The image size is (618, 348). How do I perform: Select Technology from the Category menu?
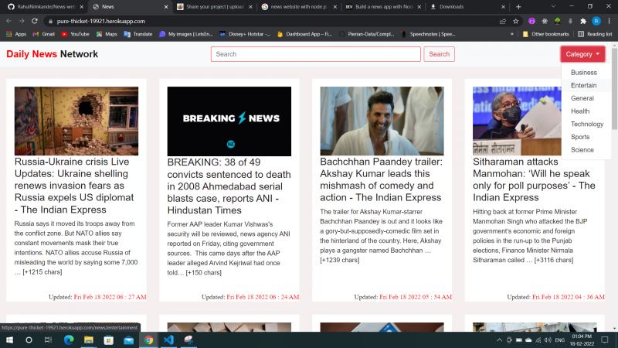pos(587,125)
